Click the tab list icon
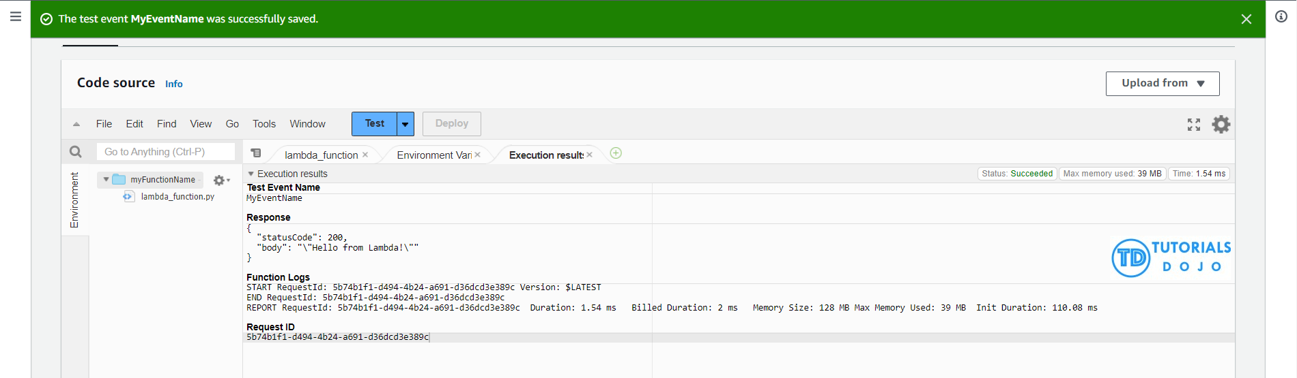Viewport: 1297px width, 378px height. pyautogui.click(x=256, y=153)
